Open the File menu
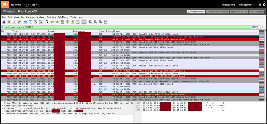Screen dimensions: 267x124 [x=4, y=17]
